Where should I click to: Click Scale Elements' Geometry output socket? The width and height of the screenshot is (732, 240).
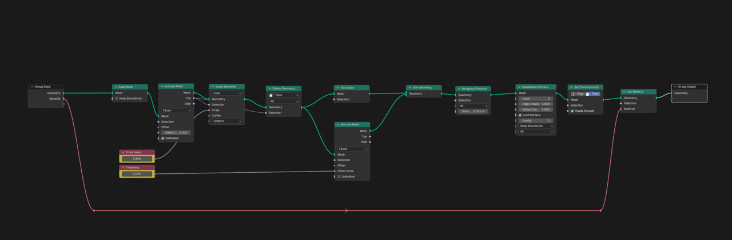[244, 99]
